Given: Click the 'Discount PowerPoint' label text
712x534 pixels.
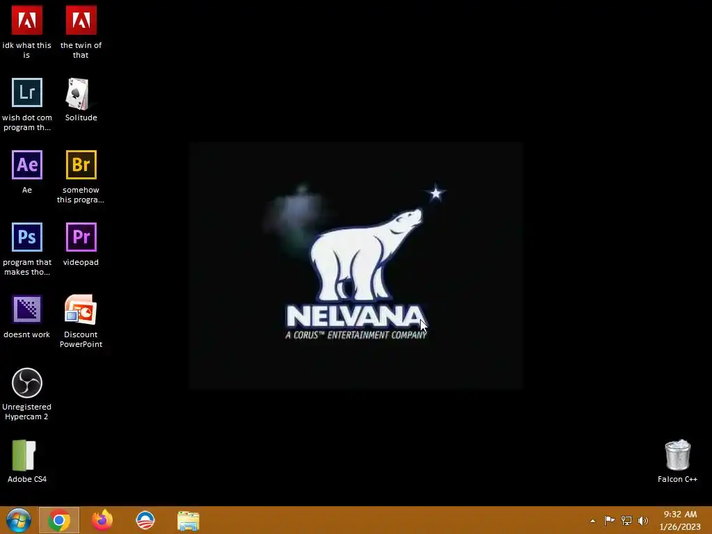Looking at the screenshot, I should (x=81, y=339).
